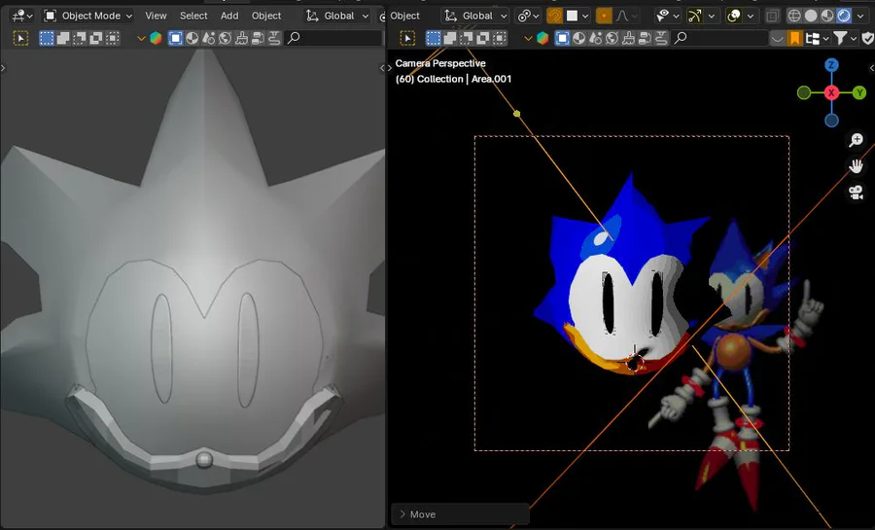Viewport: 875px width, 530px height.
Task: Click the shield checkmark icon
Action: tap(868, 38)
